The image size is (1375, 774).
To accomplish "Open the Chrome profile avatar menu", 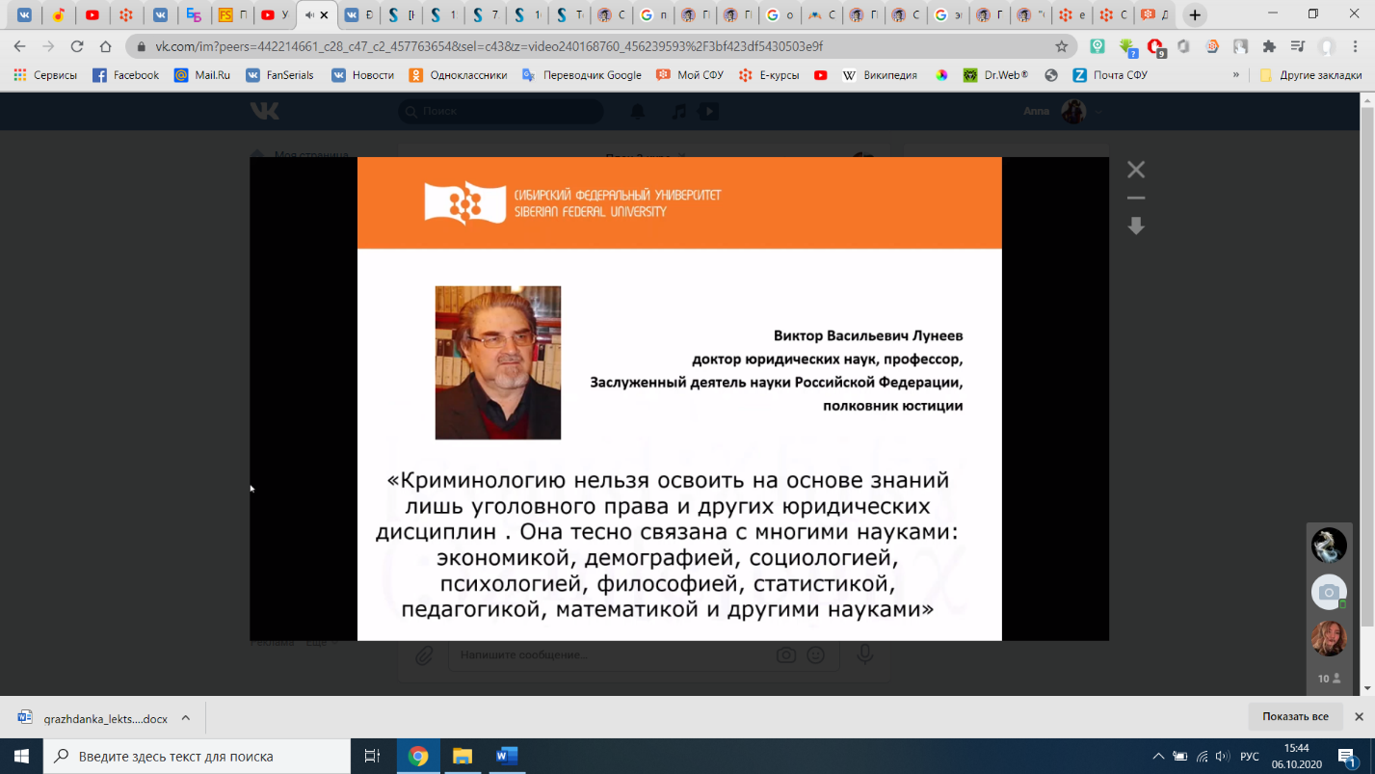I will click(1327, 46).
